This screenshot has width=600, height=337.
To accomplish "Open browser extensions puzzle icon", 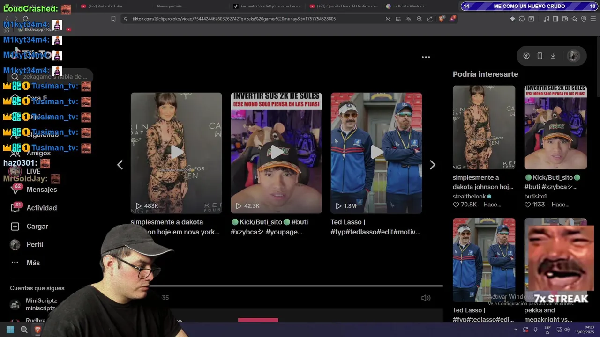I will [522, 19].
